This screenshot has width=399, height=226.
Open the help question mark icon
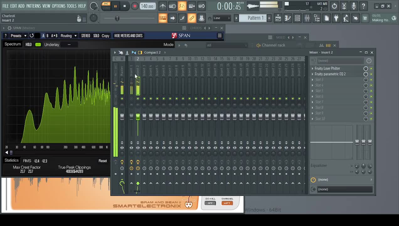pos(364,6)
